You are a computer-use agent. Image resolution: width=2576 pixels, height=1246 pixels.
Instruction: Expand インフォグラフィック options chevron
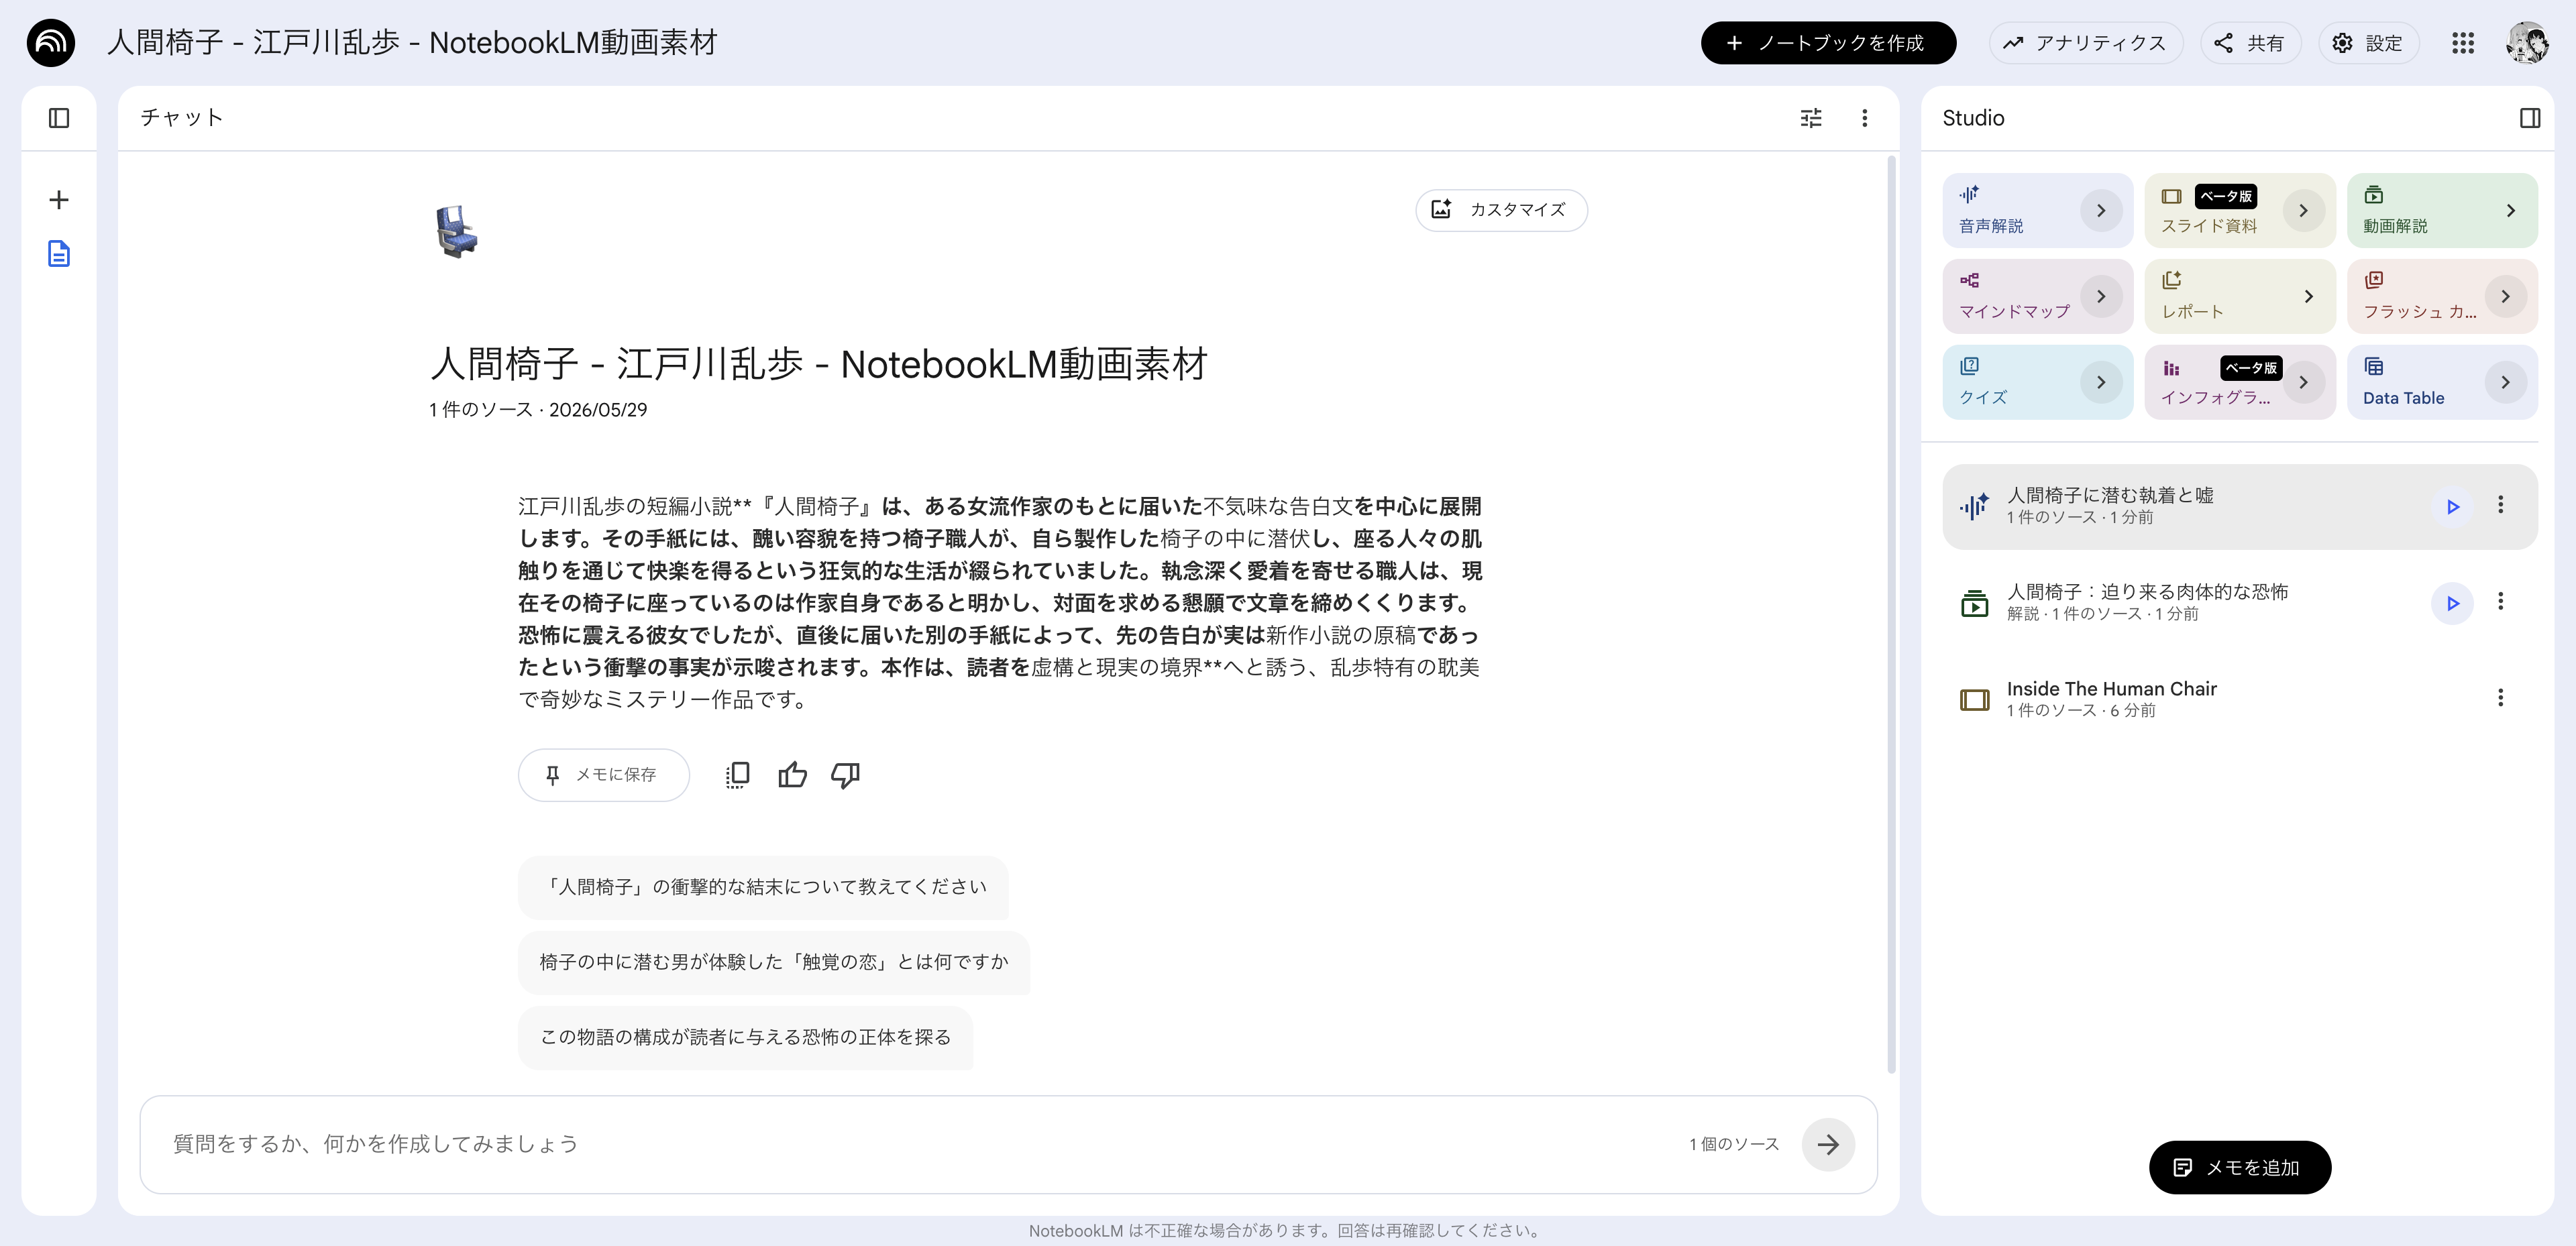[x=2303, y=382]
